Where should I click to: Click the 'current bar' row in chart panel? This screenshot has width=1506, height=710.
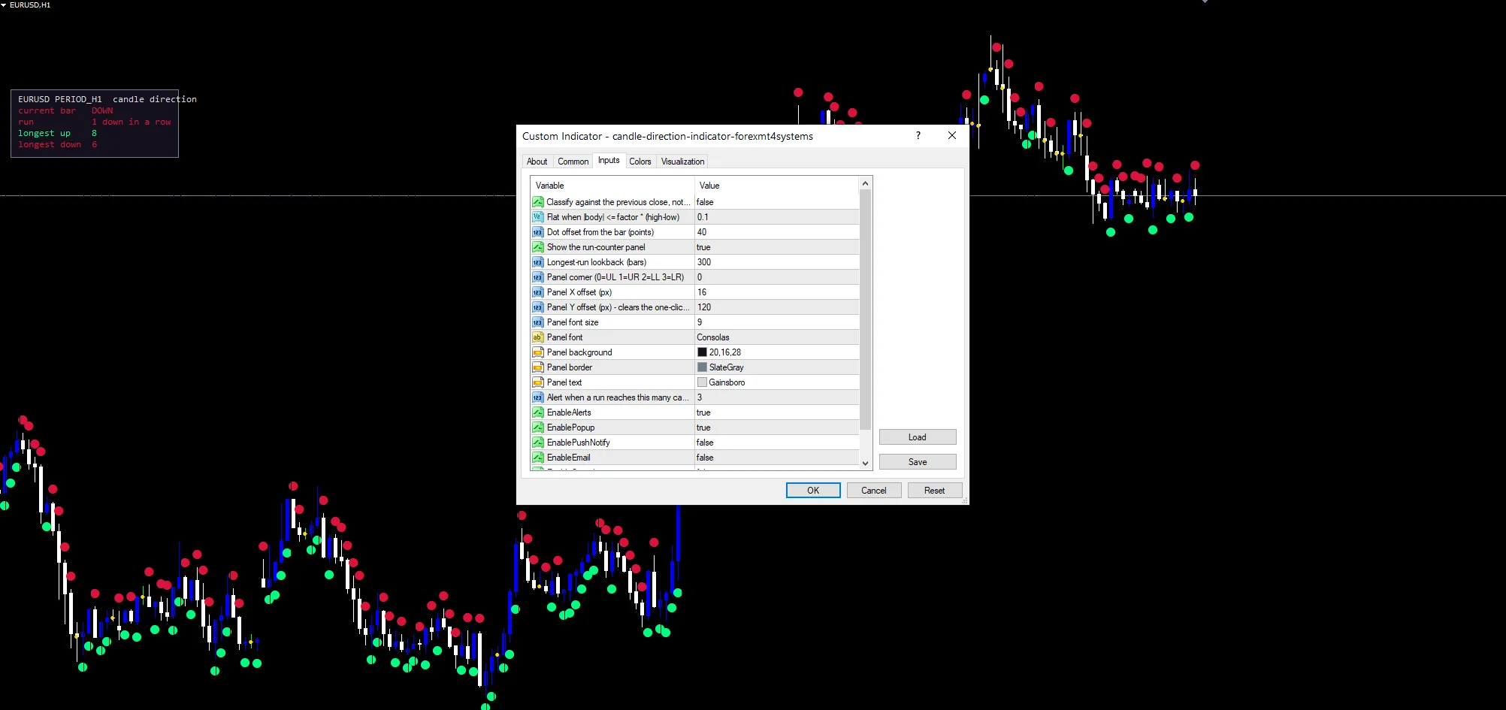click(65, 110)
